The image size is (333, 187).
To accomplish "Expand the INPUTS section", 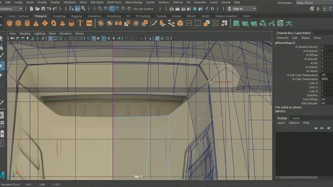I will (280, 111).
